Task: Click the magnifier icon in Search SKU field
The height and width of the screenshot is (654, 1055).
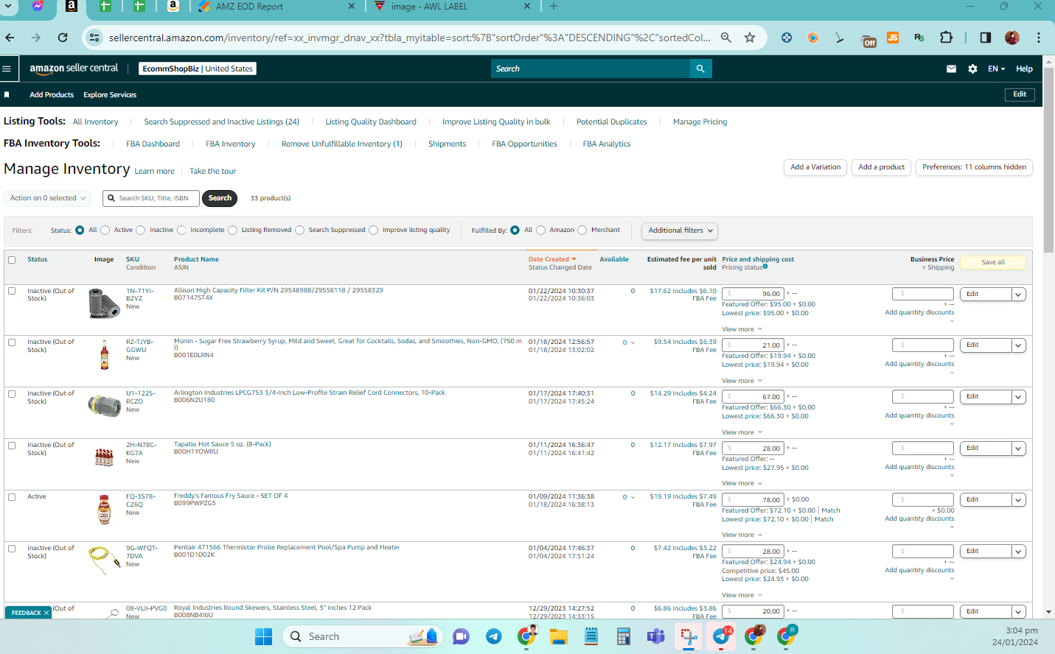Action: point(111,198)
